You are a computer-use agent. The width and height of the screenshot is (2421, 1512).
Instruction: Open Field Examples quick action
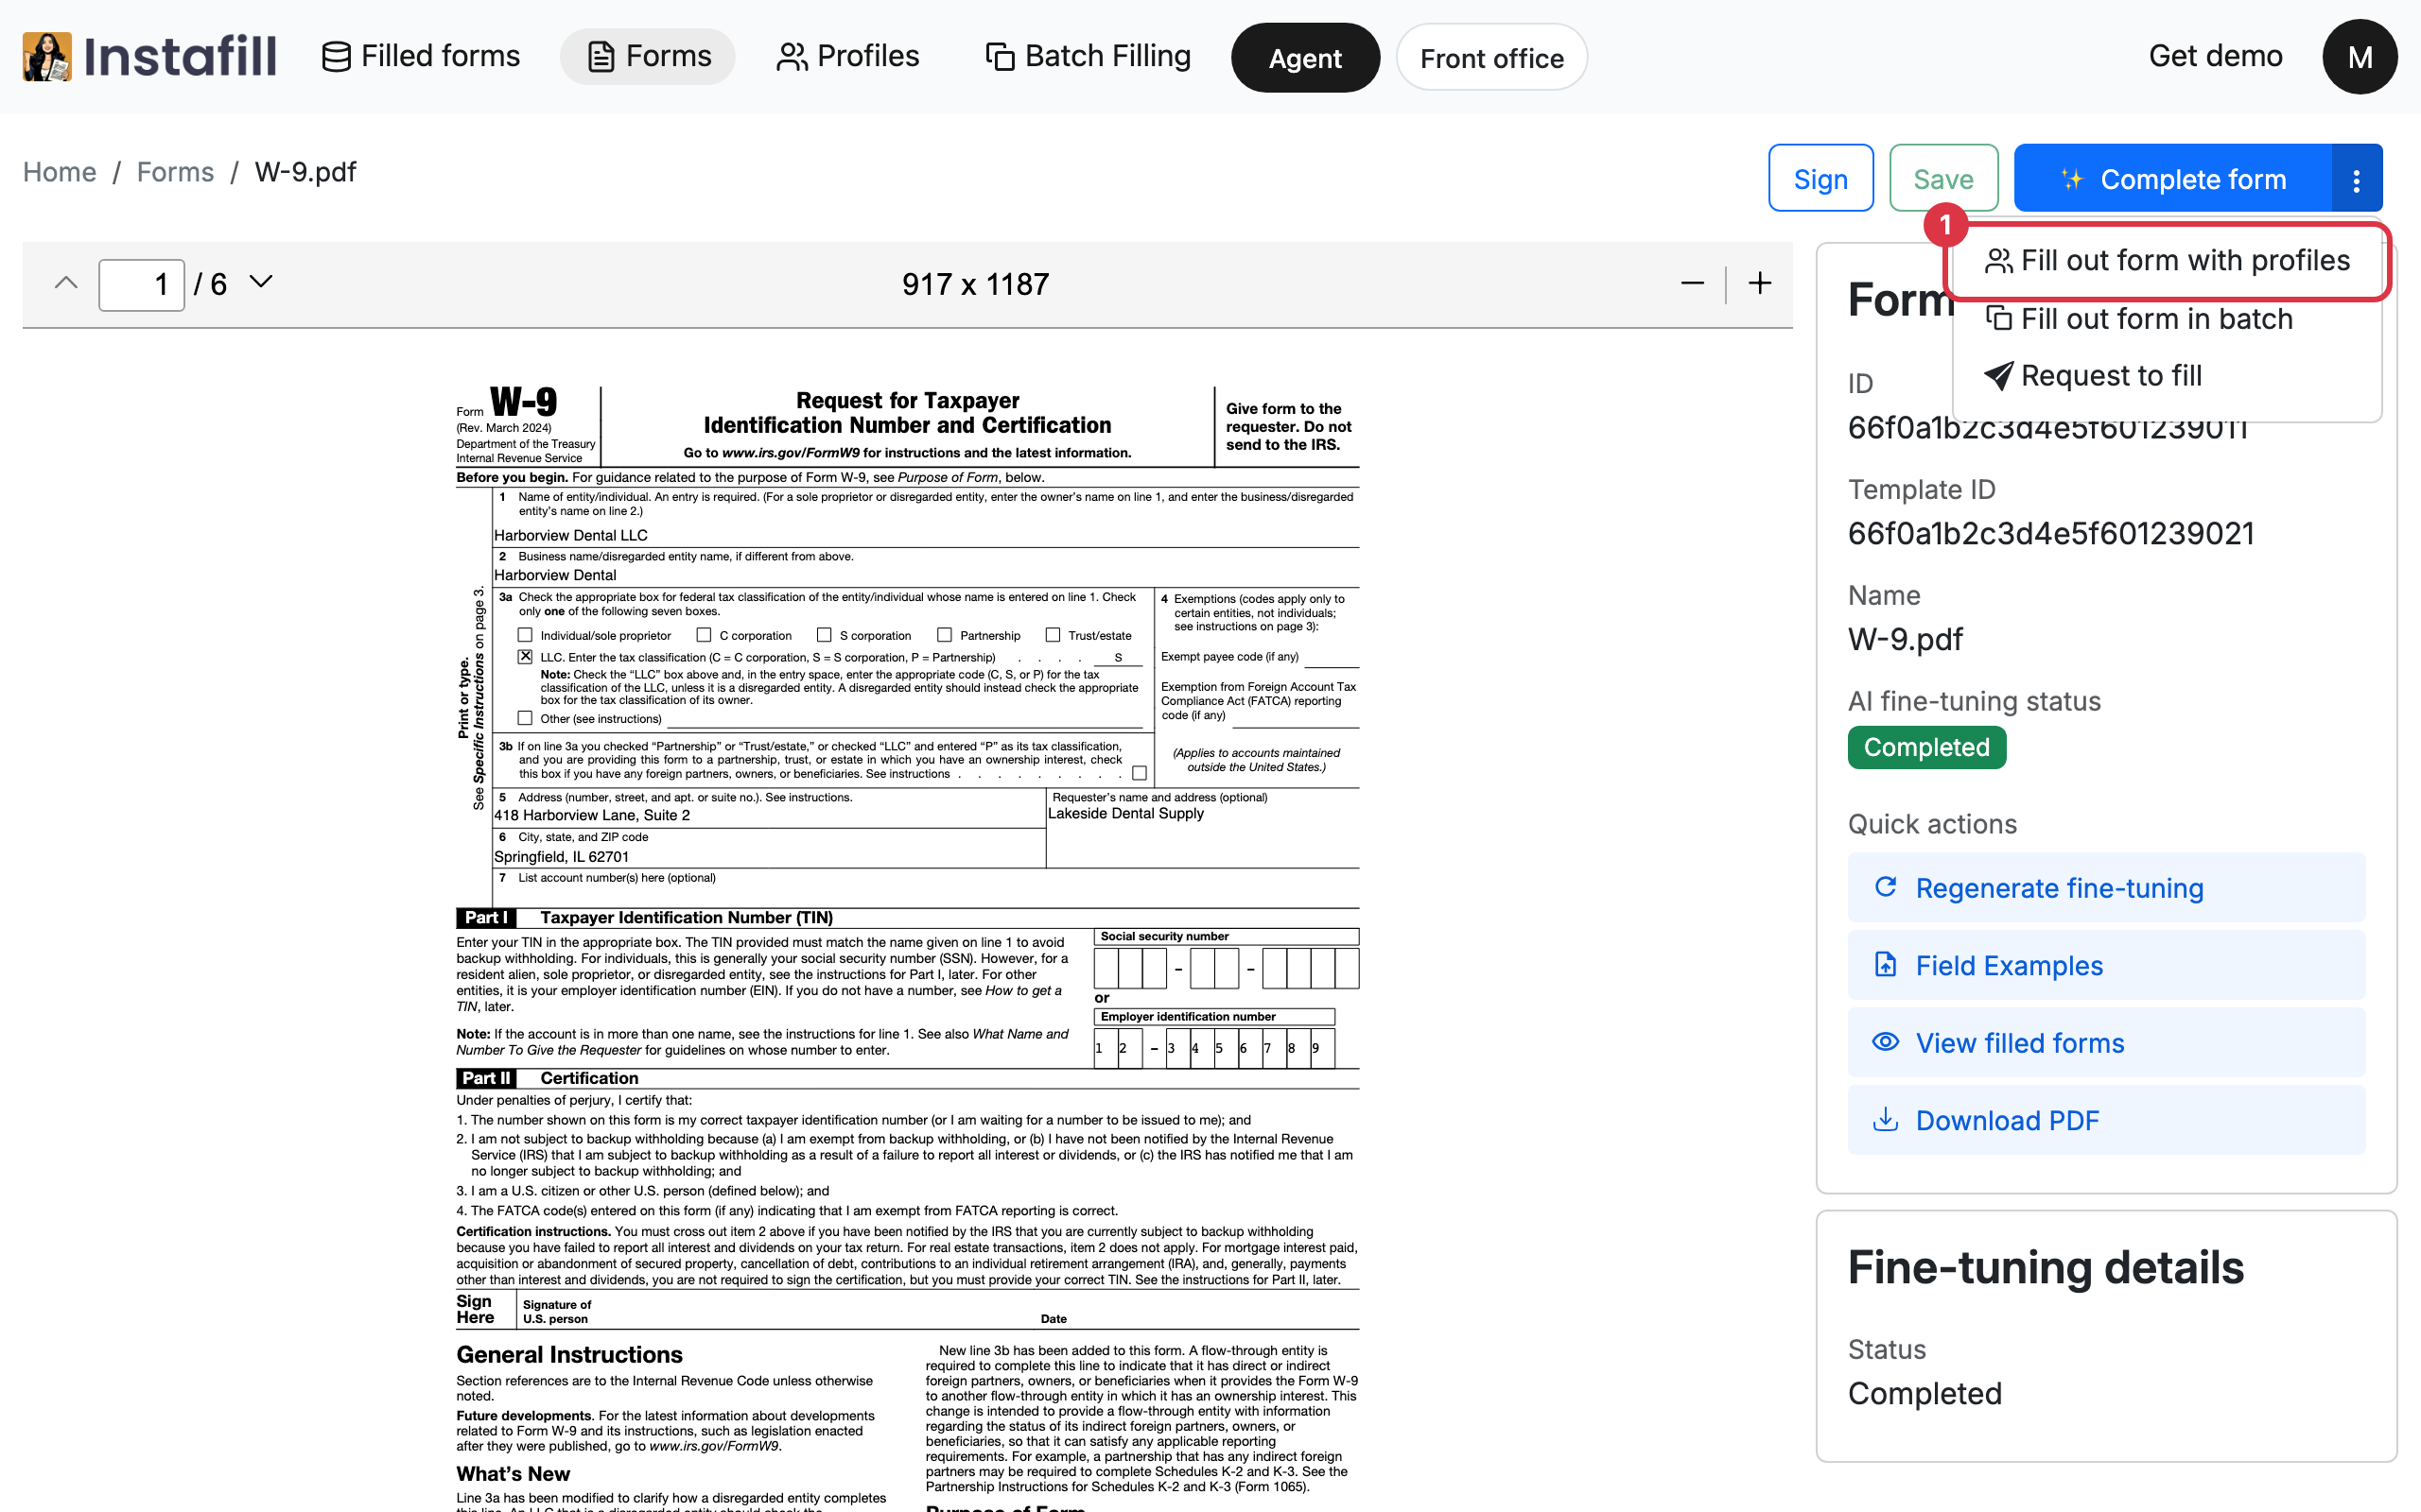point(2106,965)
